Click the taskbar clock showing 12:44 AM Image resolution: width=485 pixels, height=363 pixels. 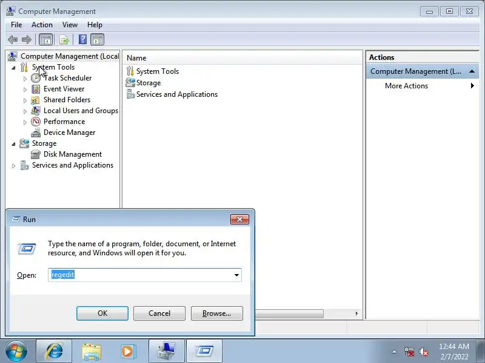point(454,352)
